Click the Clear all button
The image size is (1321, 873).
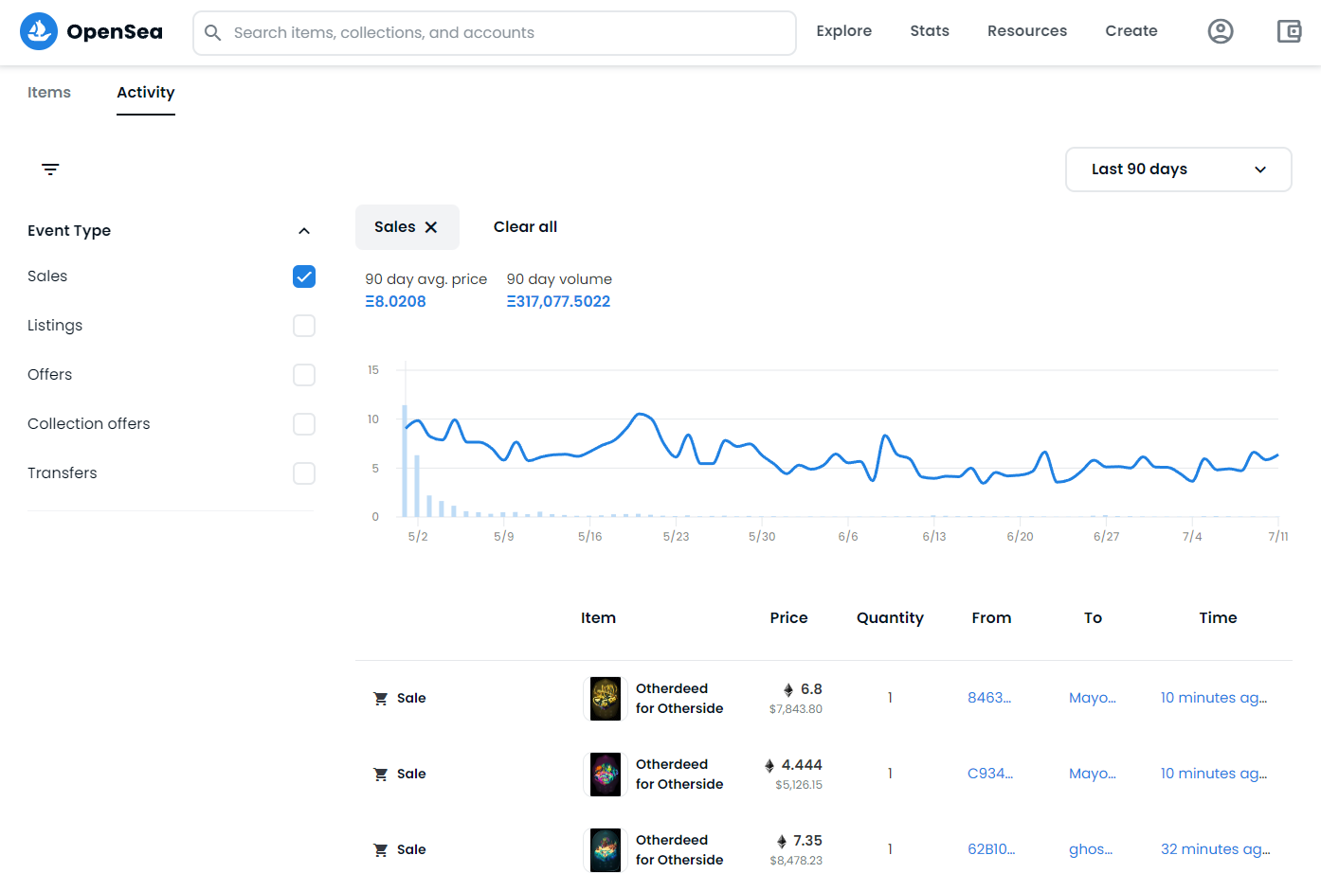pos(525,227)
